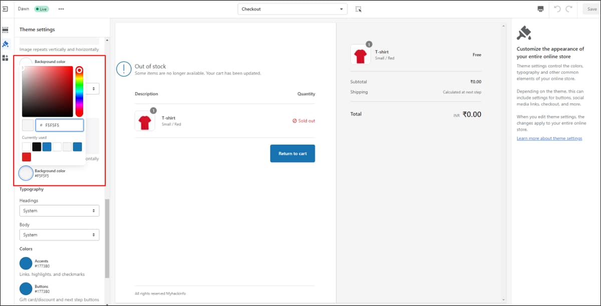
Task: Click the Sold out prohibited icon
Action: pyautogui.click(x=295, y=120)
